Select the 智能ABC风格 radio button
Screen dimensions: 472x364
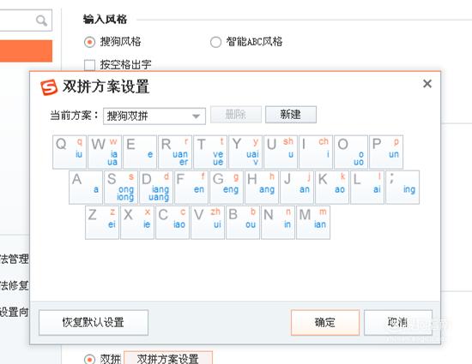[x=215, y=42]
